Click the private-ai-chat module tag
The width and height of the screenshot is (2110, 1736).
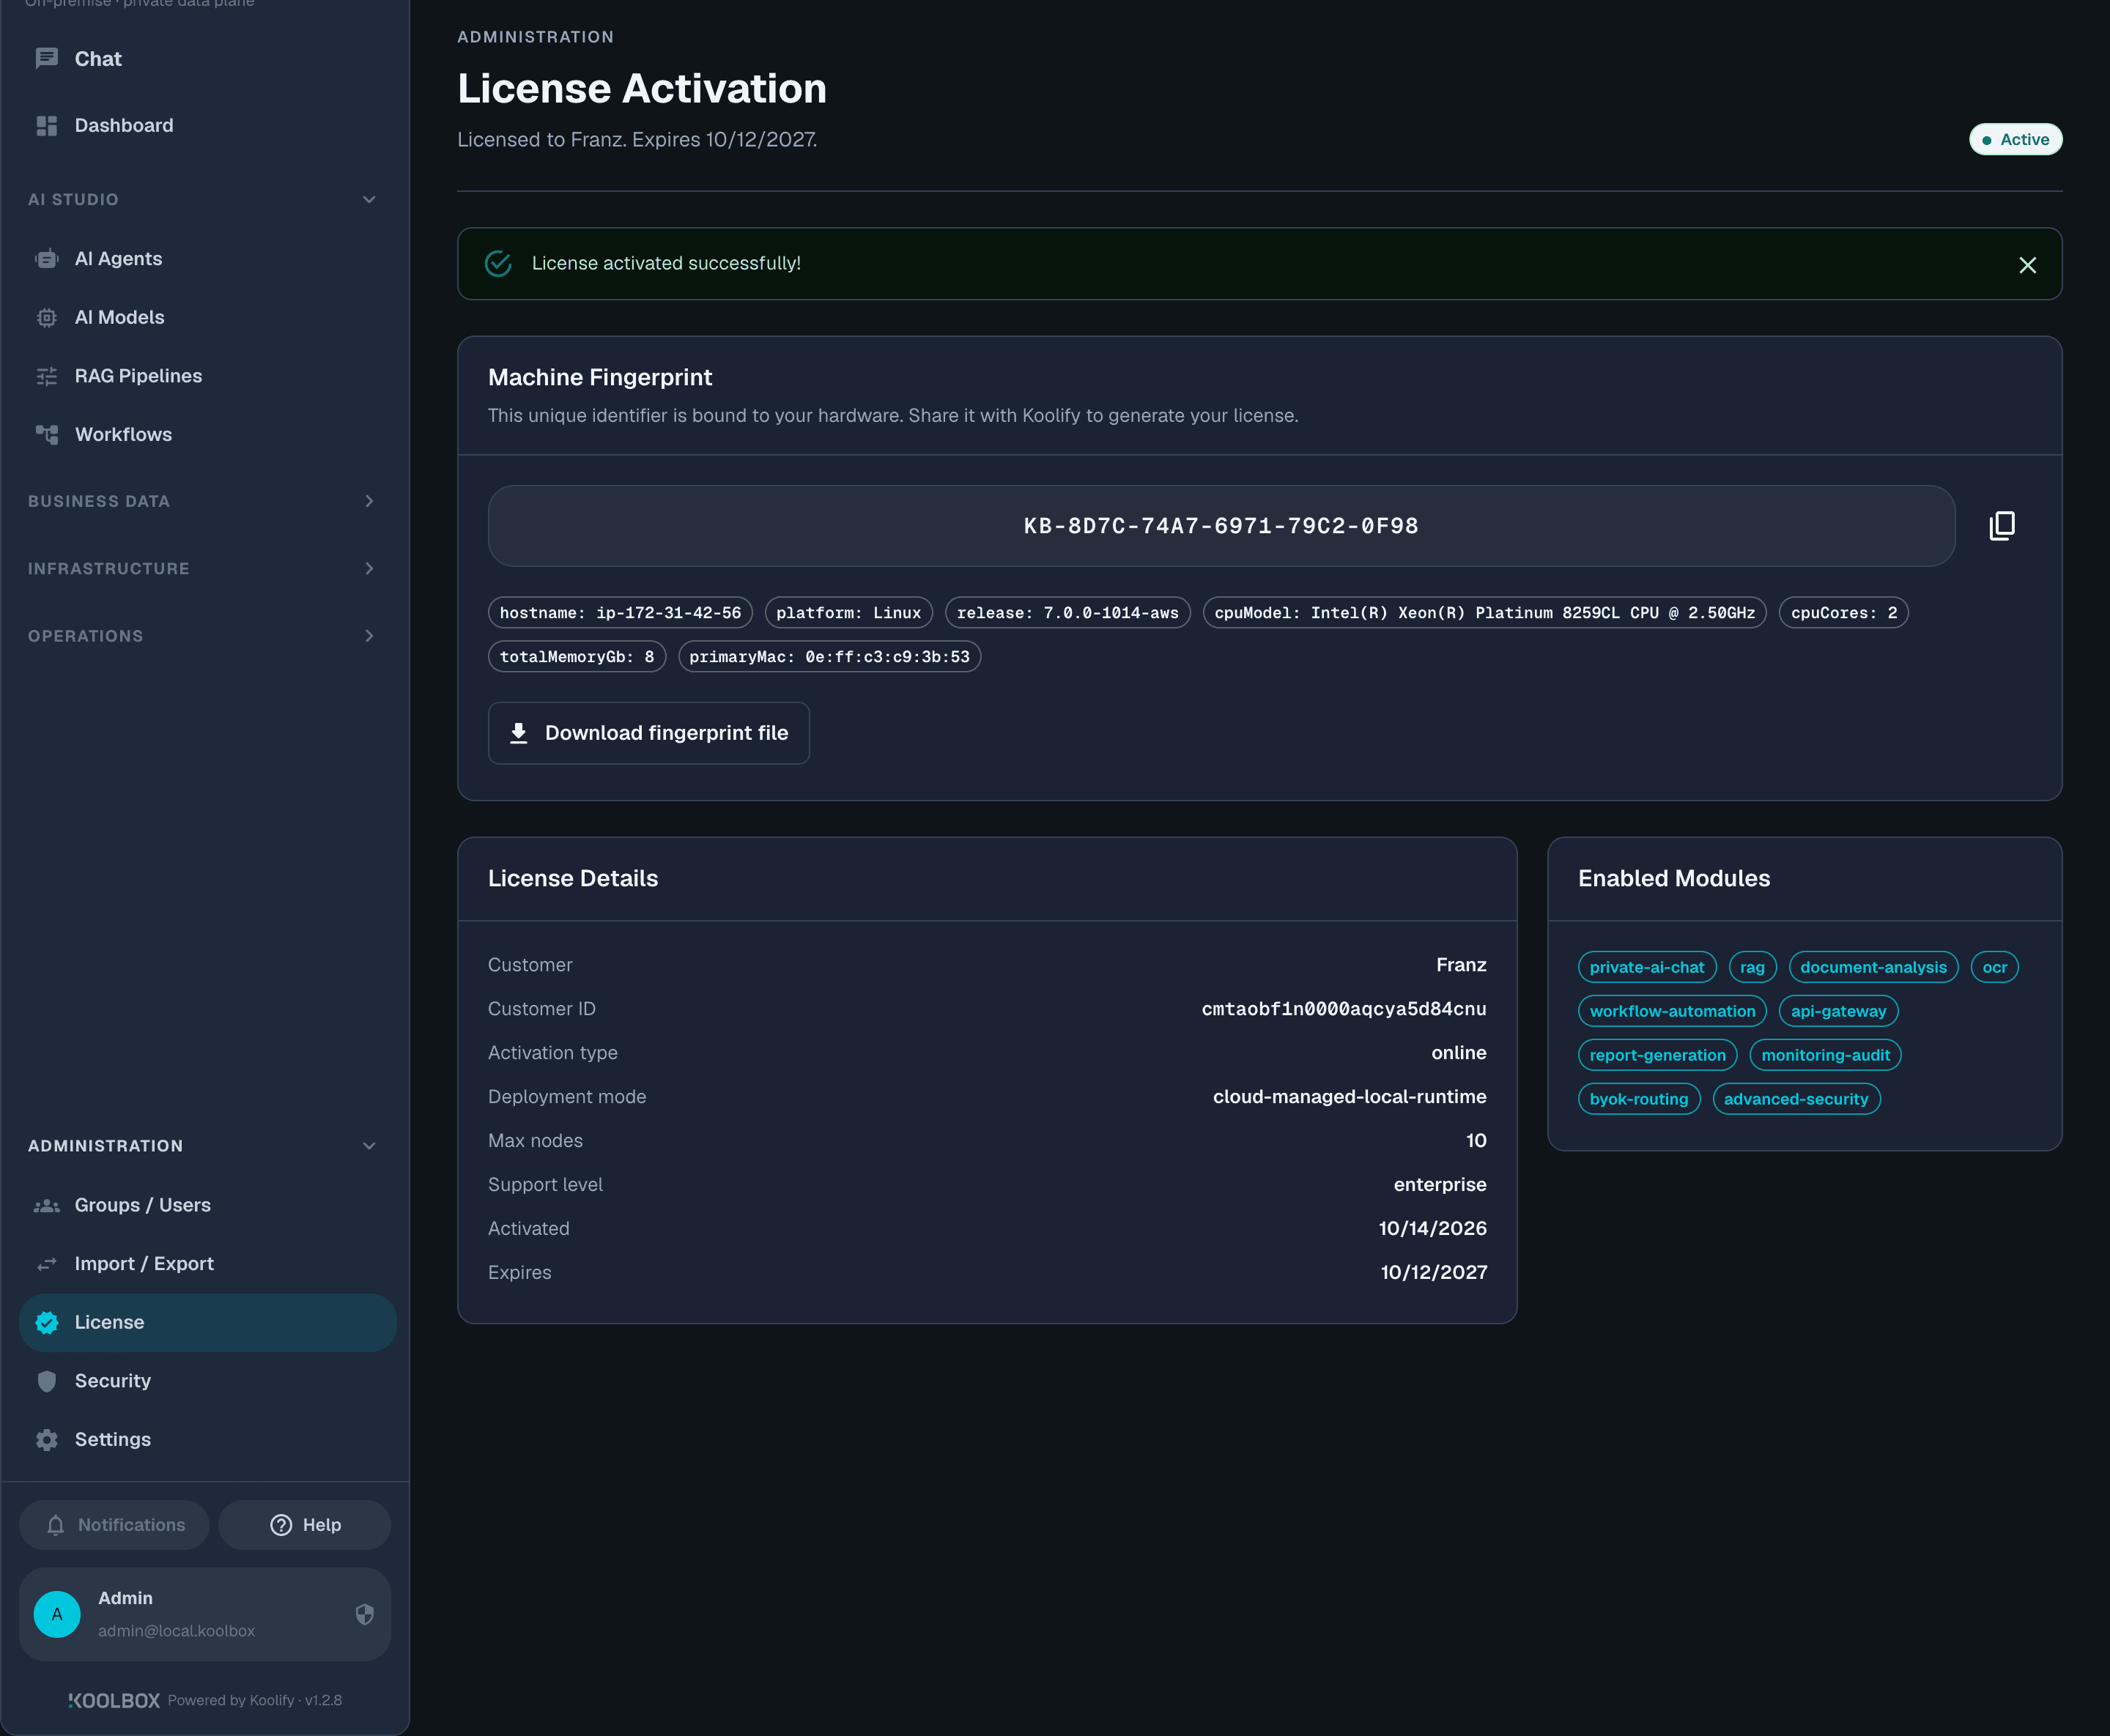[x=1646, y=967]
